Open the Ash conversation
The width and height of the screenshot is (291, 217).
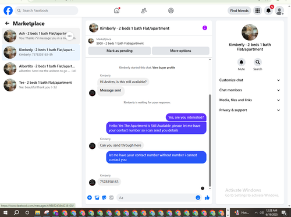click(x=41, y=36)
